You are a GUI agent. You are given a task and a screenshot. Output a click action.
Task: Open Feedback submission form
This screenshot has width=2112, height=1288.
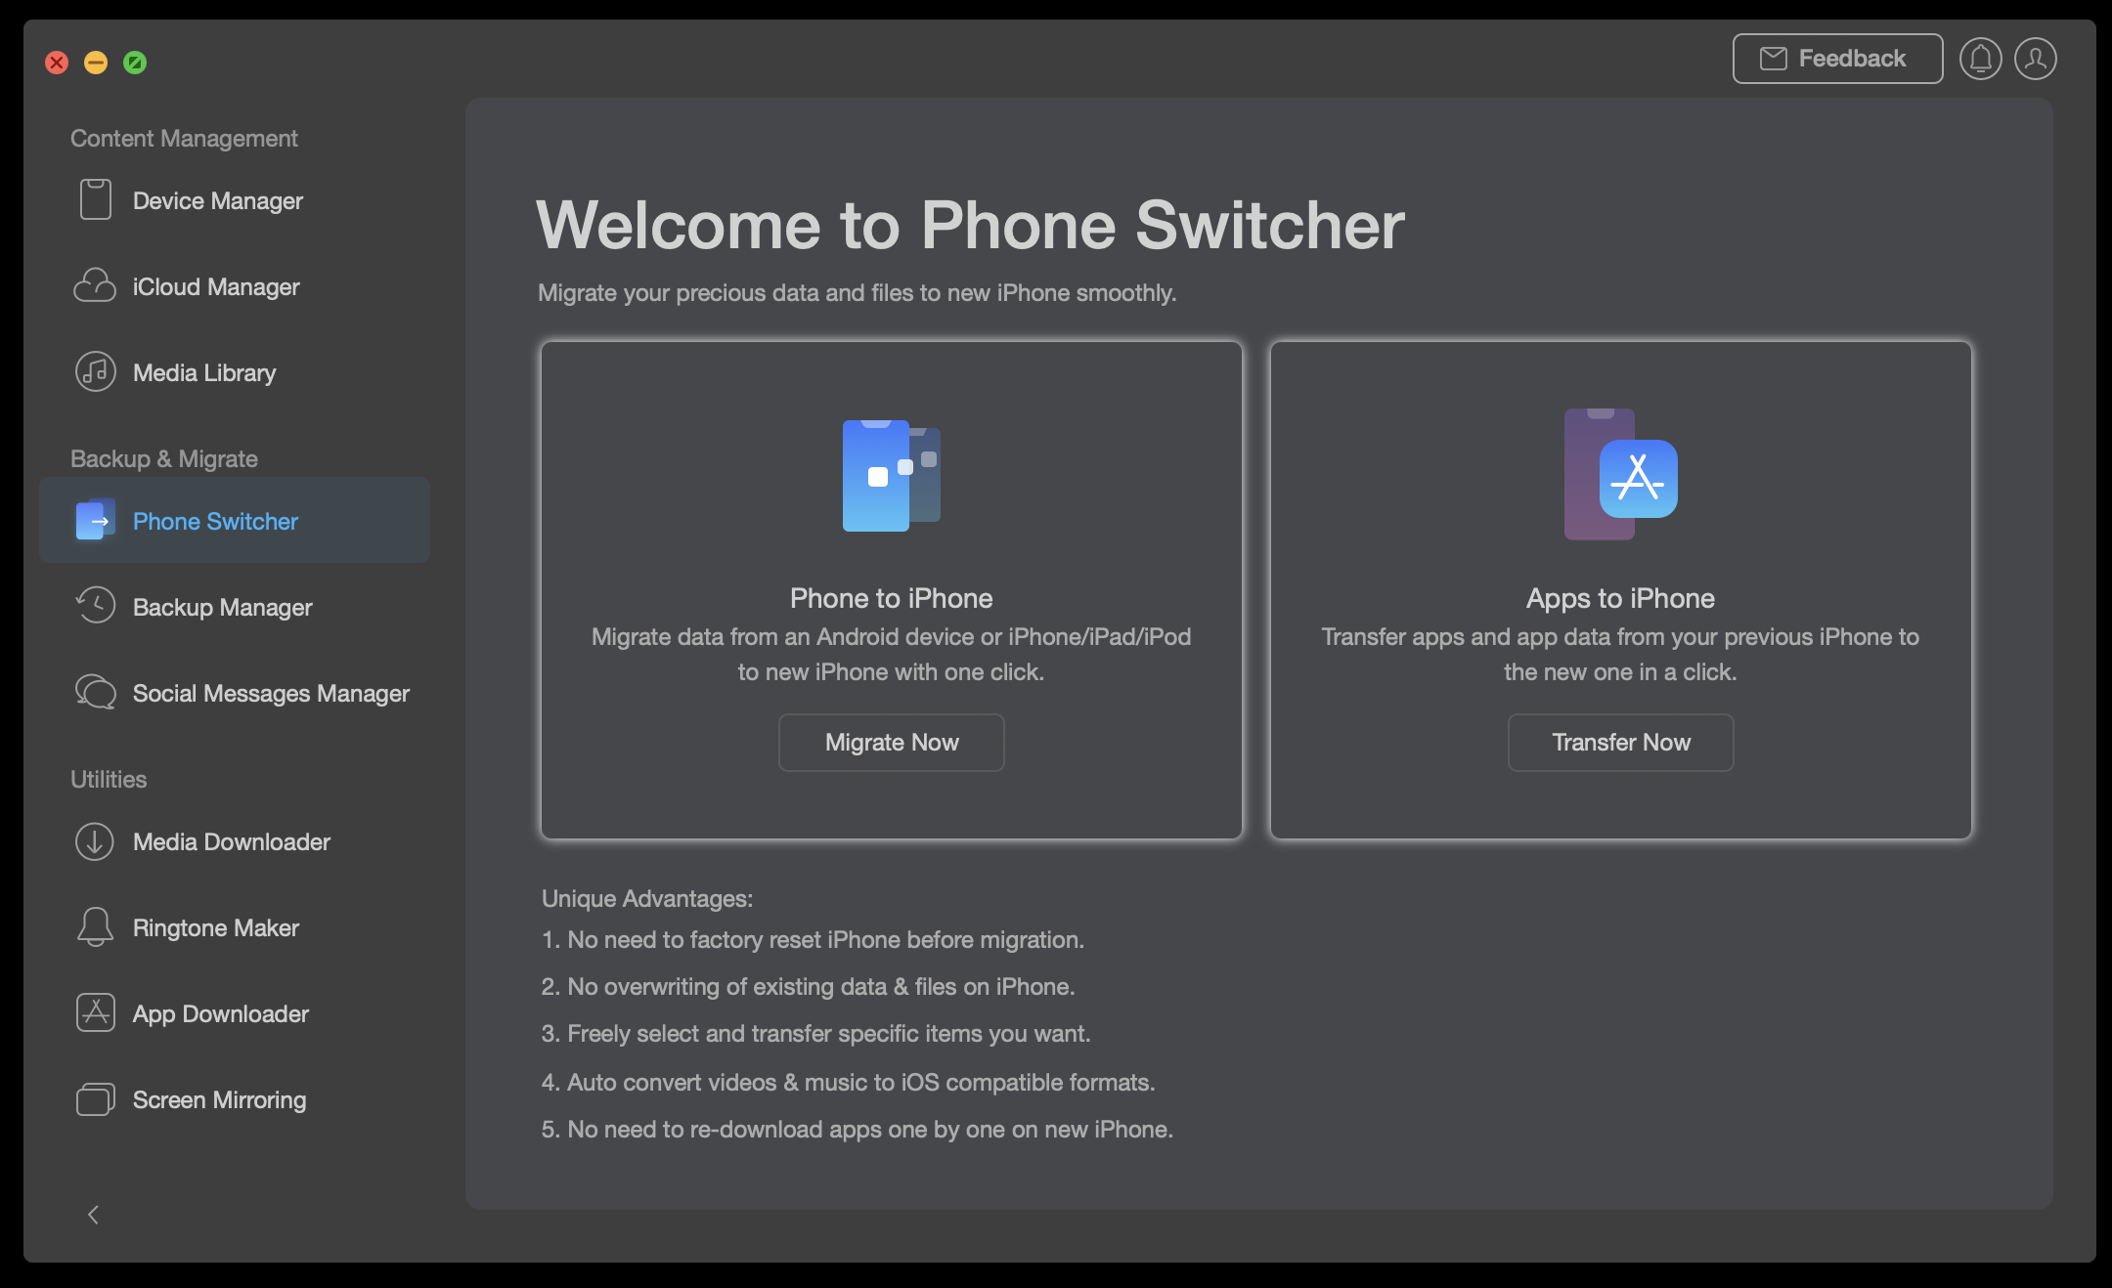coord(1833,59)
